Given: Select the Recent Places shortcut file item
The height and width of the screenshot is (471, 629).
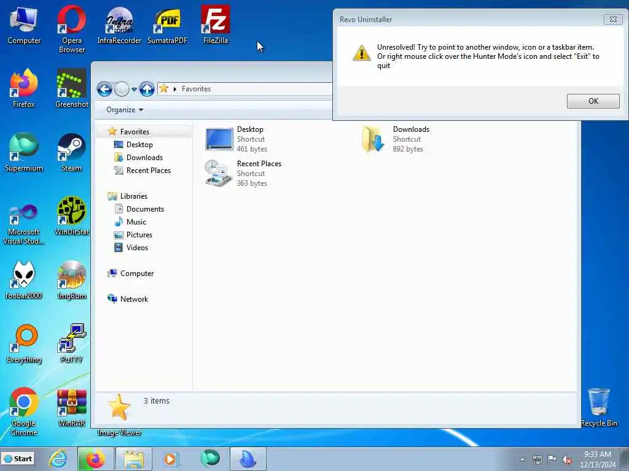Looking at the screenshot, I should (243, 174).
